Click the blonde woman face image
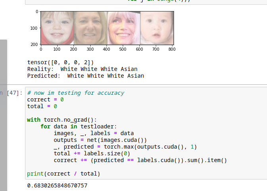The image size is (267, 191). (x=90, y=28)
